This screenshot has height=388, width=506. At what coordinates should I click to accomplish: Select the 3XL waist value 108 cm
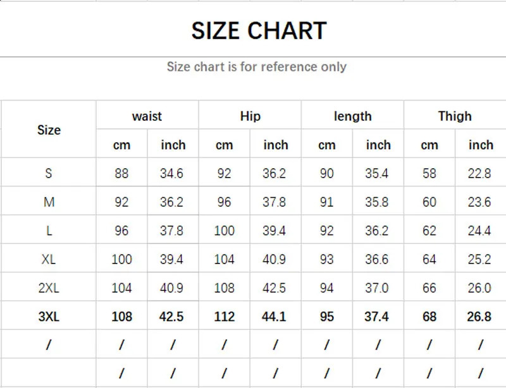pos(121,317)
